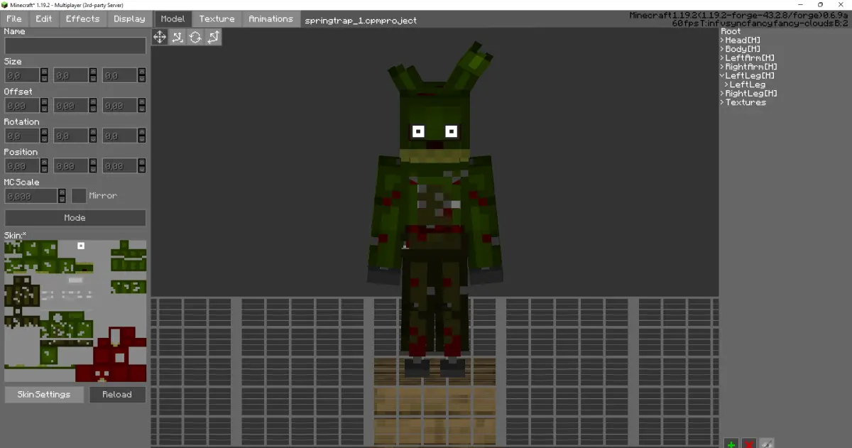This screenshot has width=852, height=448.
Task: Decrease MCScale value with down arrow
Action: pyautogui.click(x=62, y=200)
